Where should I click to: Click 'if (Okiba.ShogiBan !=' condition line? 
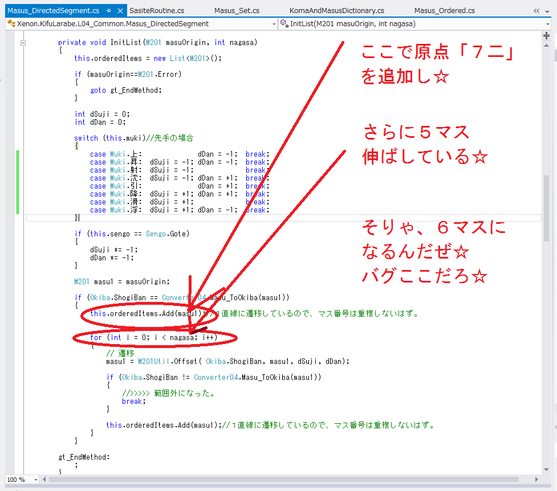tap(213, 377)
